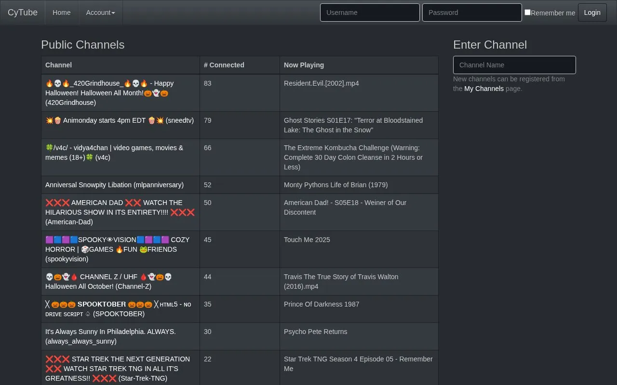Select the Touch Me 2025 cell
The image size is (617, 385).
pos(359,249)
